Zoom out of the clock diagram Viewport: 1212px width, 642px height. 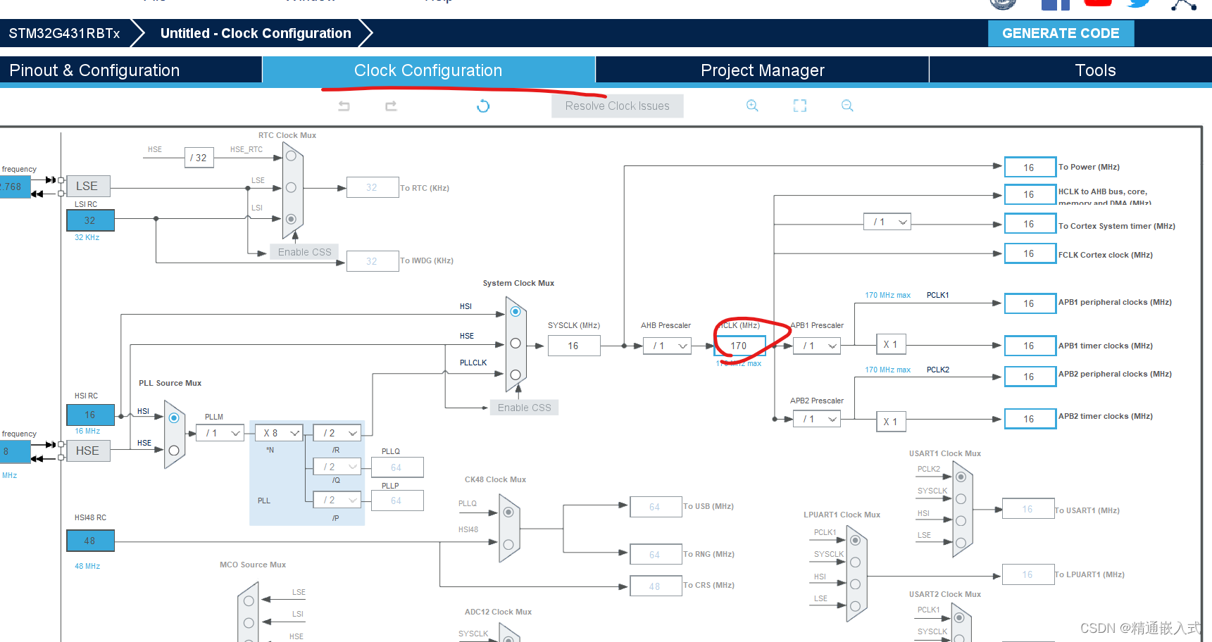click(x=847, y=106)
